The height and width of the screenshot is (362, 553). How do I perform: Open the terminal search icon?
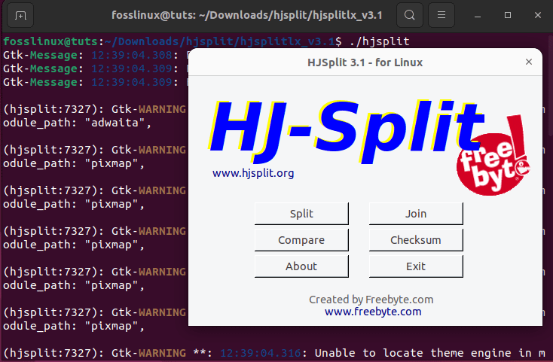[409, 15]
